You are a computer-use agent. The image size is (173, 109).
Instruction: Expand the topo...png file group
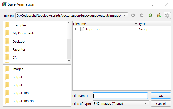pyautogui.click(x=76, y=29)
